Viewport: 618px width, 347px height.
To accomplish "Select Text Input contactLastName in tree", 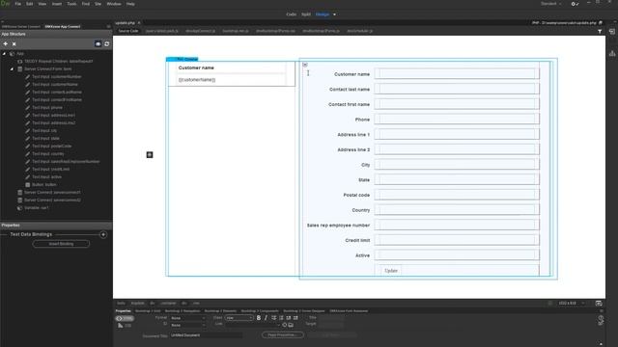I will [x=57, y=93].
